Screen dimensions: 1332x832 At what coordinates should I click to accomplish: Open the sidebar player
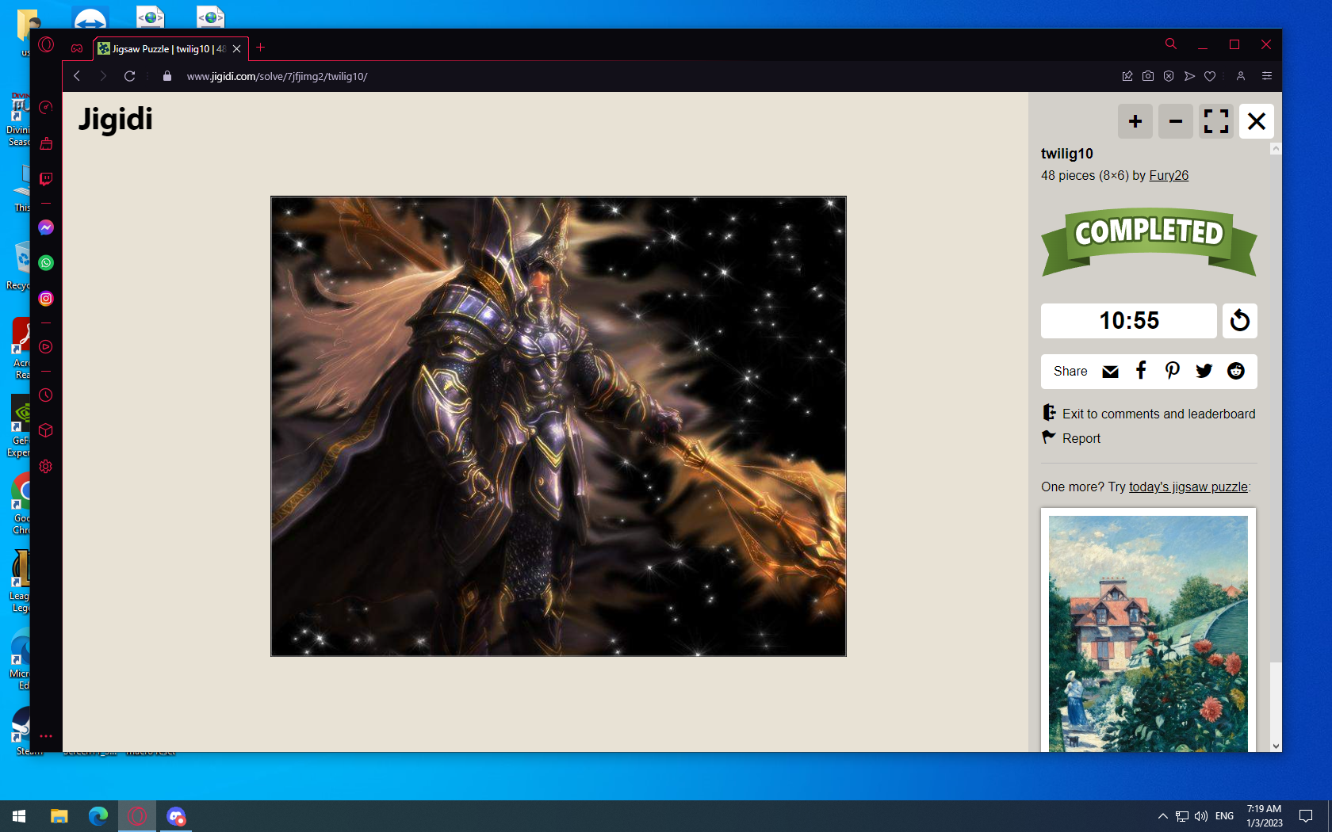click(x=46, y=347)
